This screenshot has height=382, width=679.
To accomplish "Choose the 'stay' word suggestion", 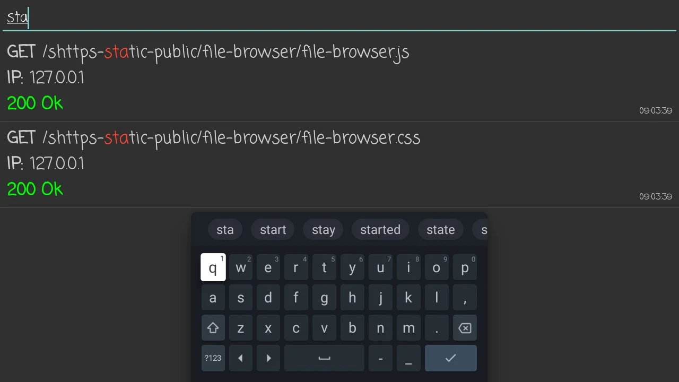I will (x=323, y=230).
